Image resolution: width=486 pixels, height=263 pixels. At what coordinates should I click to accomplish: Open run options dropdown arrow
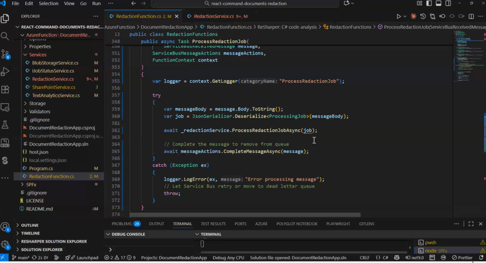[405, 17]
